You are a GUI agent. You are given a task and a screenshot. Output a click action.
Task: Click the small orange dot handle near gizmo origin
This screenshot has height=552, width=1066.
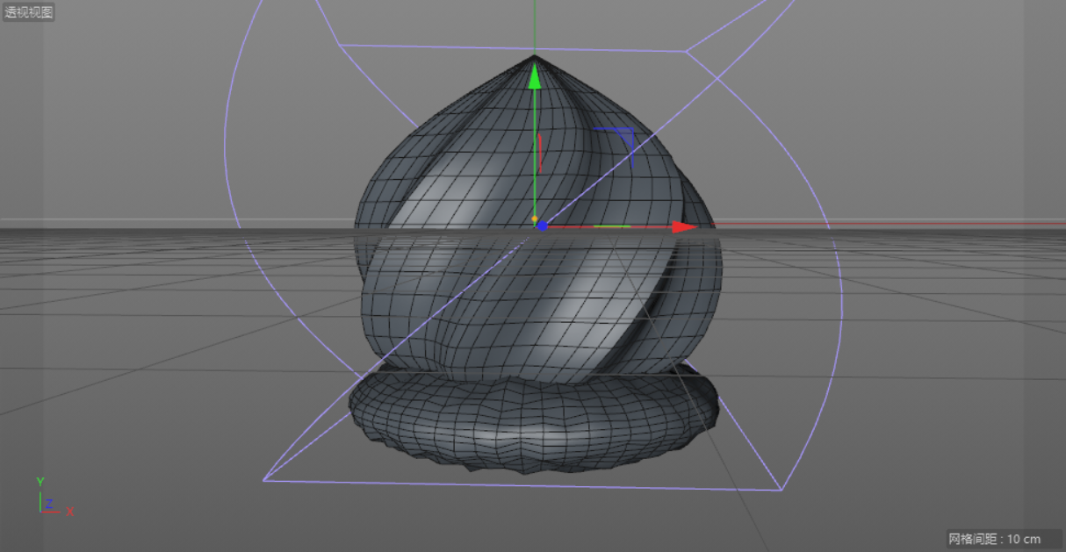[x=534, y=219]
